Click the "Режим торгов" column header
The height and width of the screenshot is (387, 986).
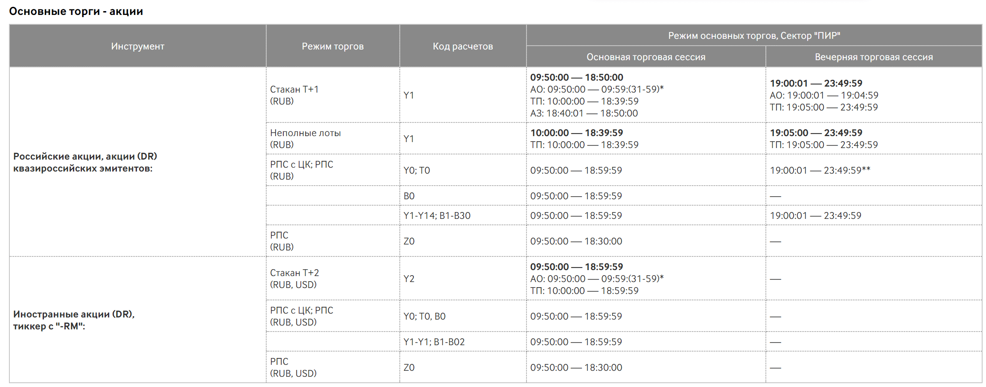point(332,46)
